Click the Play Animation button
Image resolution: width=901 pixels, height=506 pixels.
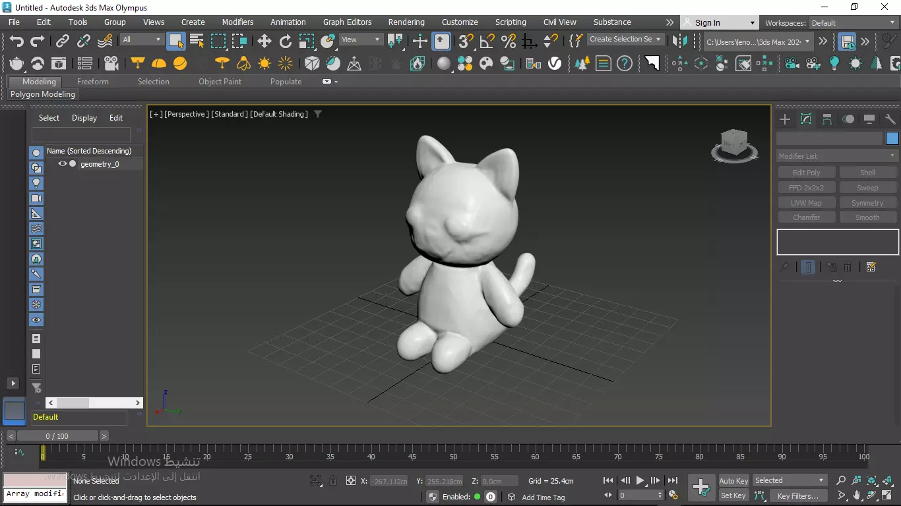point(640,480)
